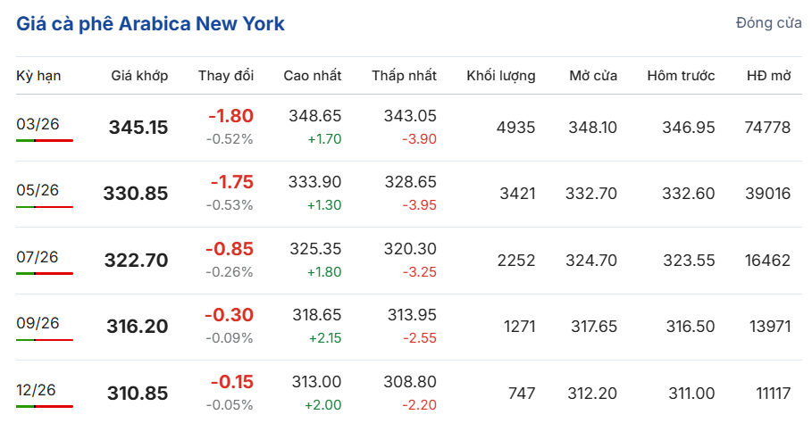
Task: Open the 09/26 contract row
Action: (38, 323)
